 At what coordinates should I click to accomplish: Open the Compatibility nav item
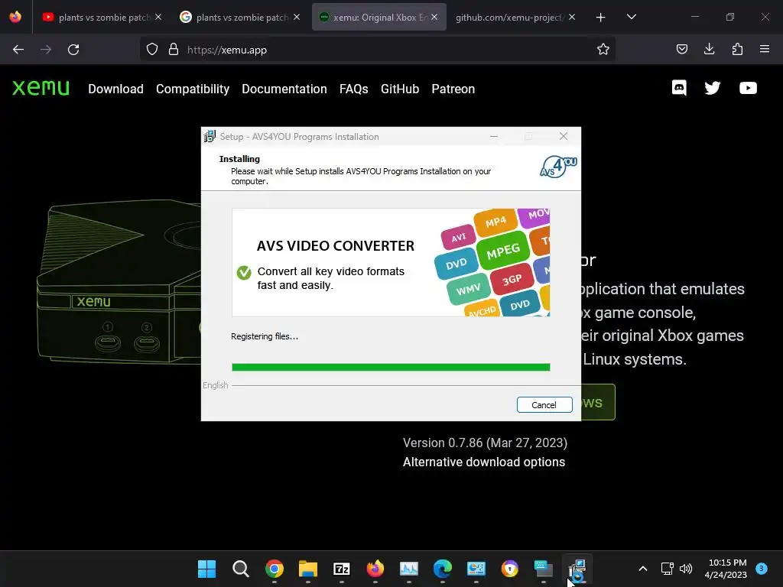(193, 89)
